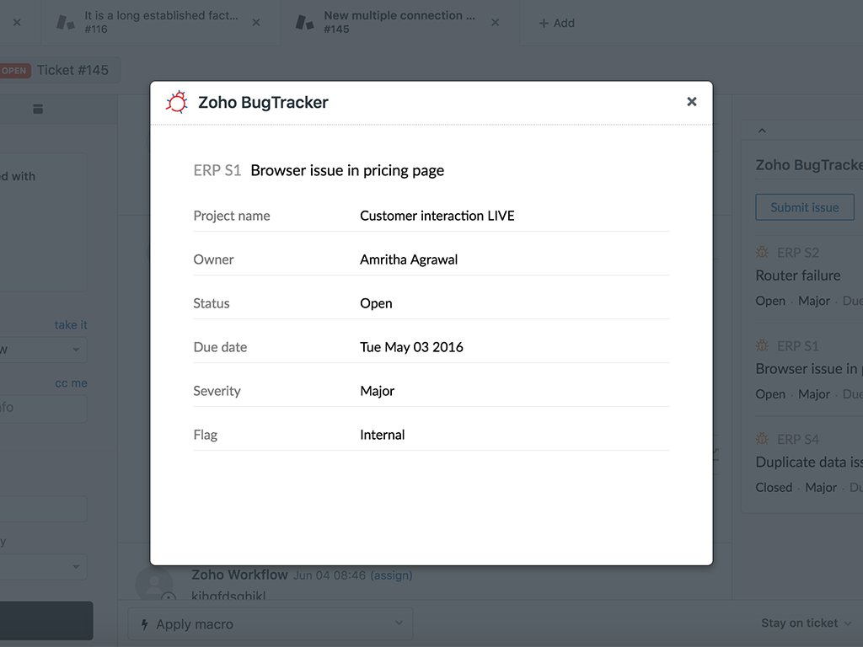Image resolution: width=863 pixels, height=647 pixels.
Task: Click the bug icon beside ERP S2
Action: tap(763, 252)
